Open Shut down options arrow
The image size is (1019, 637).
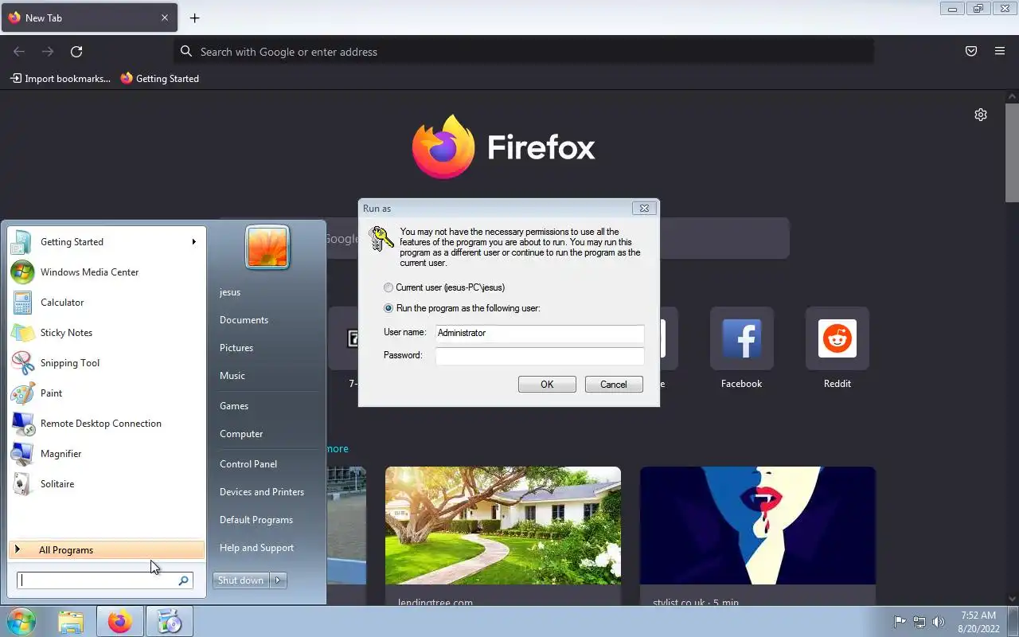click(279, 580)
